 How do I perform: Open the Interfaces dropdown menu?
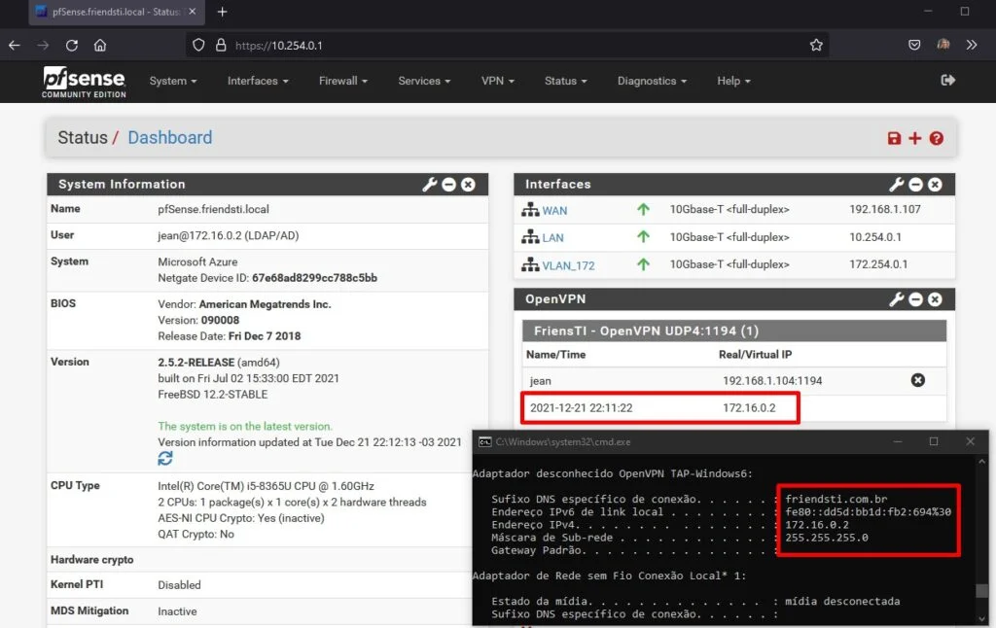(x=258, y=82)
